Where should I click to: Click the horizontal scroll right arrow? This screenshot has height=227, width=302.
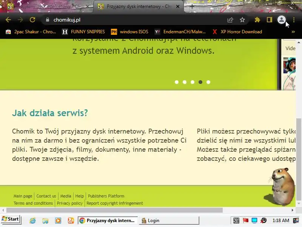[293, 210]
